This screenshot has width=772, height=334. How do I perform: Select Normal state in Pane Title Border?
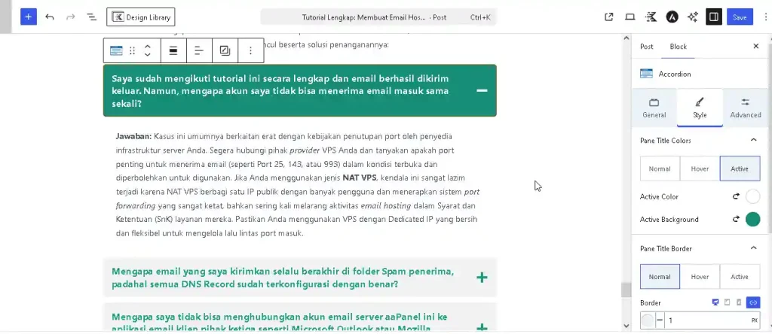[x=660, y=277]
